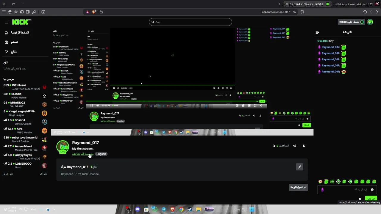381x214 pixels.
Task: Open the Brave shields icon
Action: (x=94, y=12)
